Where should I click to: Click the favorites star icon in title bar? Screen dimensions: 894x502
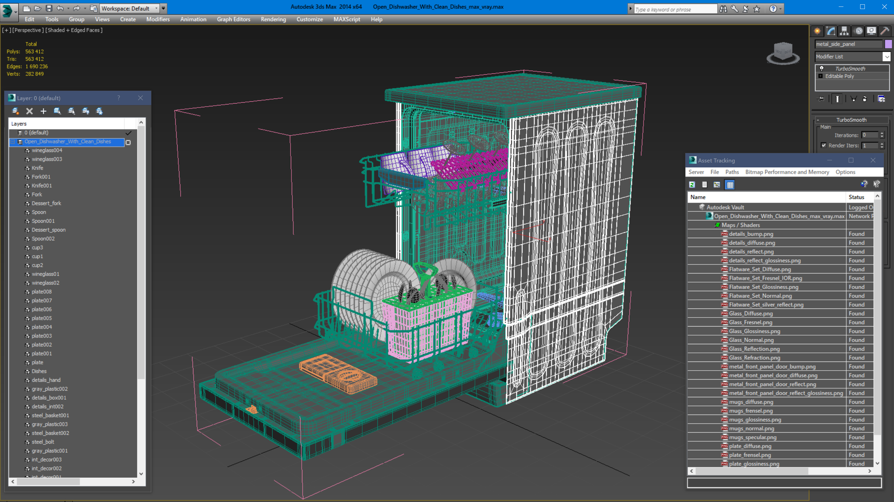tap(757, 9)
